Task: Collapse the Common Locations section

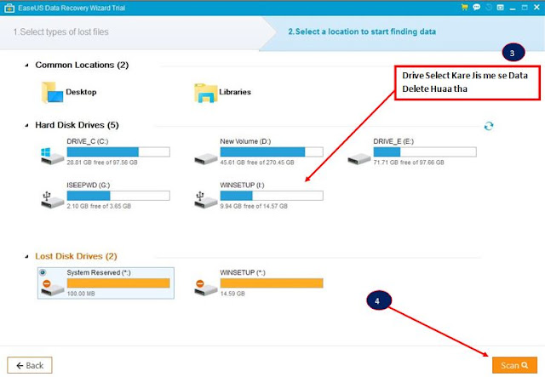Action: 26,66
